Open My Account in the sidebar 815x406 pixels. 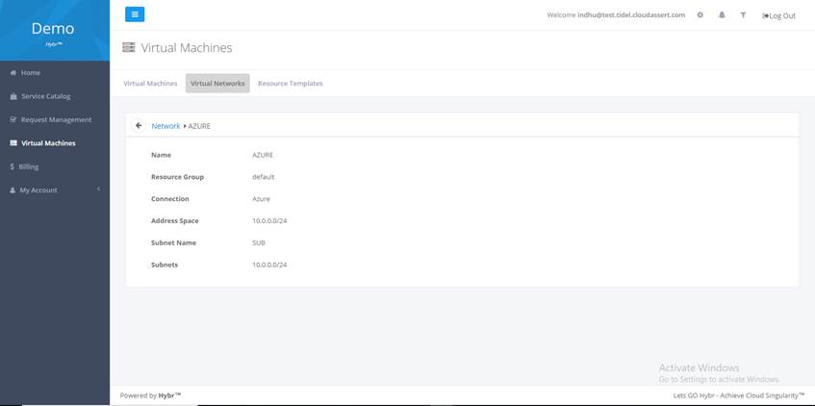pos(38,190)
